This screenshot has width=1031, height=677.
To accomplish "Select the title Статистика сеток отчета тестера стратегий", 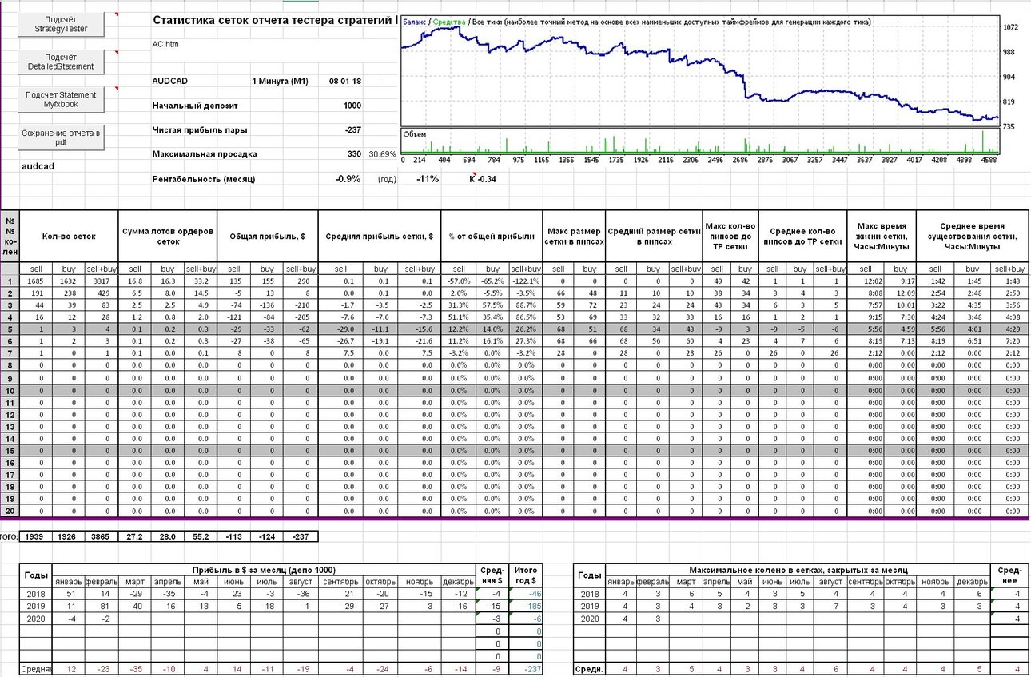I will [x=275, y=20].
